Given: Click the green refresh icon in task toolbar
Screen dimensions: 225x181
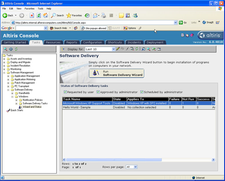Looking at the screenshot, I should point(137,49).
